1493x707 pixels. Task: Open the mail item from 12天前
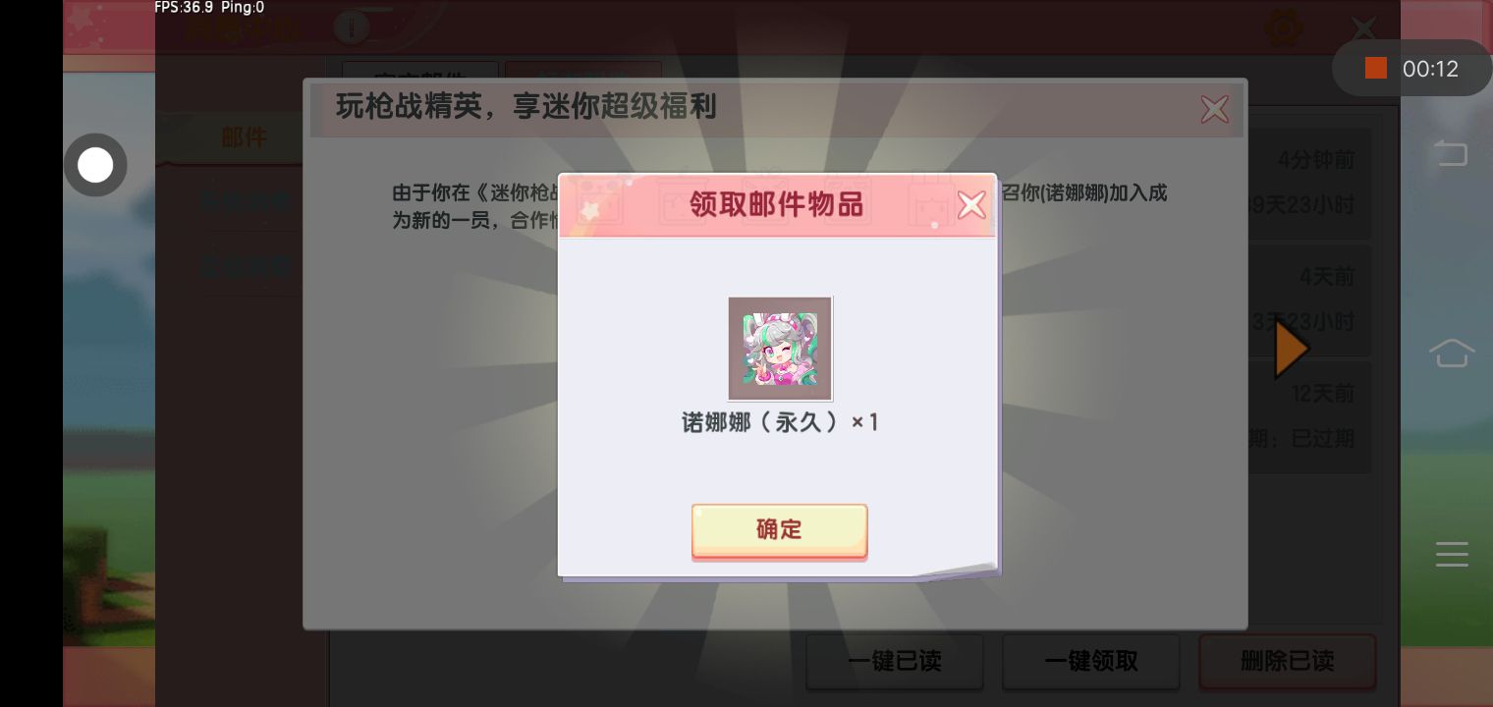[x=1310, y=416]
